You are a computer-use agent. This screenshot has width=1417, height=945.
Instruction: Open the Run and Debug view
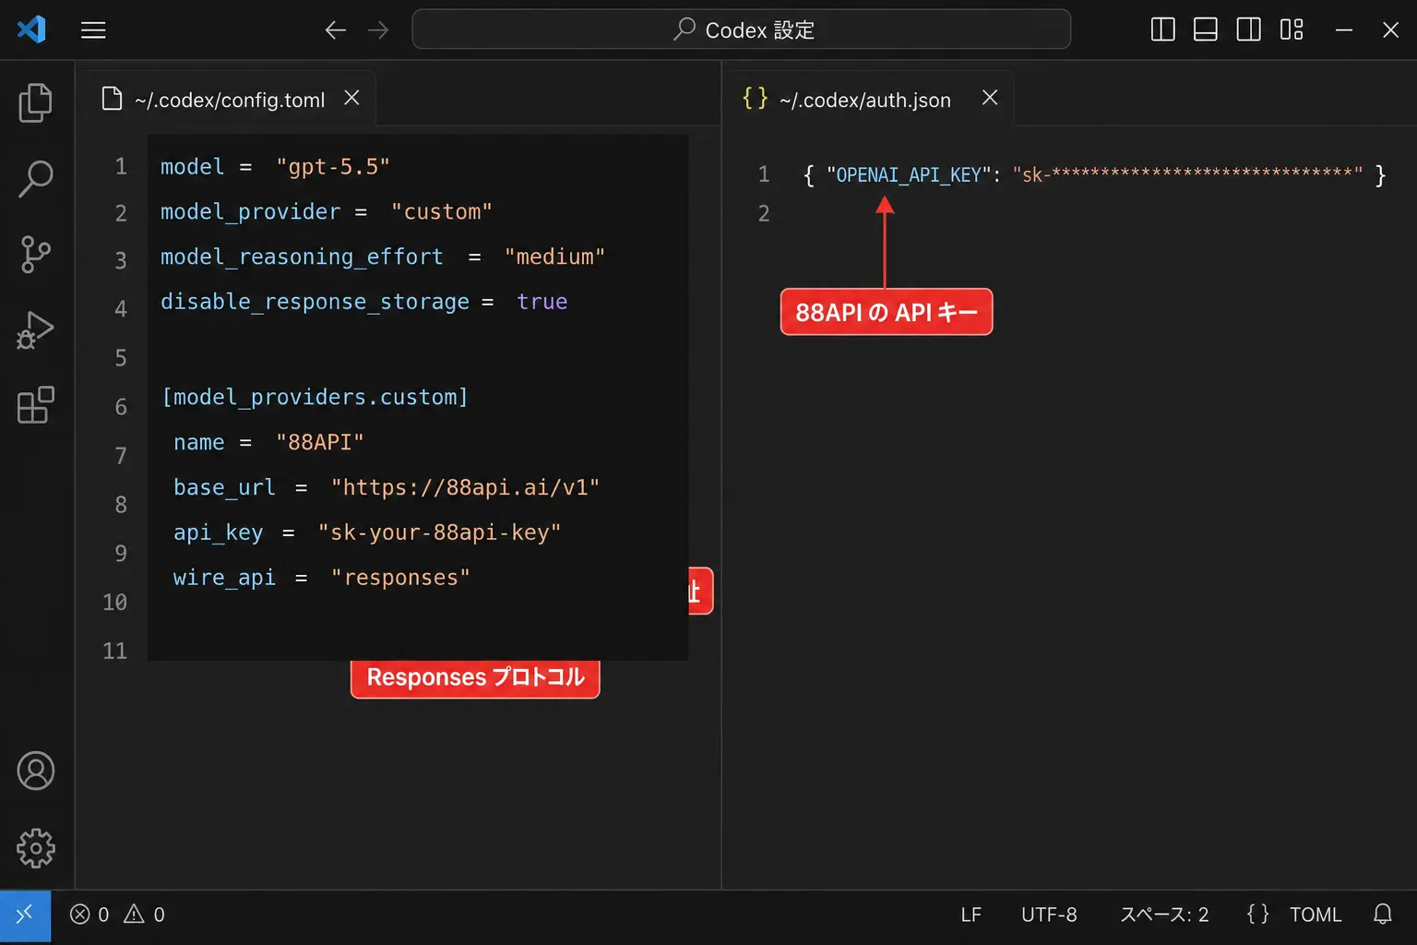(x=36, y=330)
